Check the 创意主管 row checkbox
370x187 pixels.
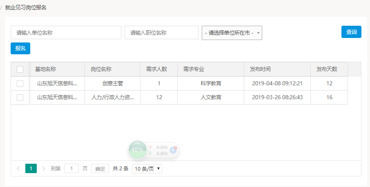tap(20, 84)
